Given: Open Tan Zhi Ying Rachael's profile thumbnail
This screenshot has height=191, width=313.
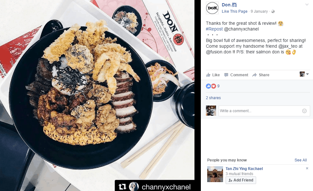Looking at the screenshot, I should pos(215,174).
